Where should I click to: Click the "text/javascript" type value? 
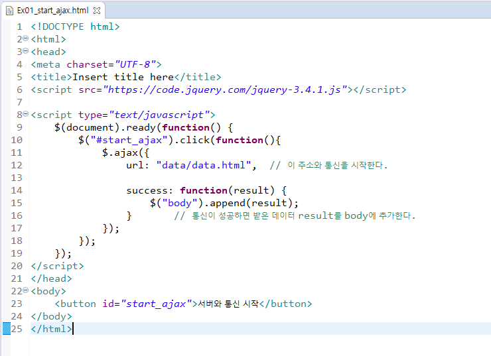(x=159, y=115)
